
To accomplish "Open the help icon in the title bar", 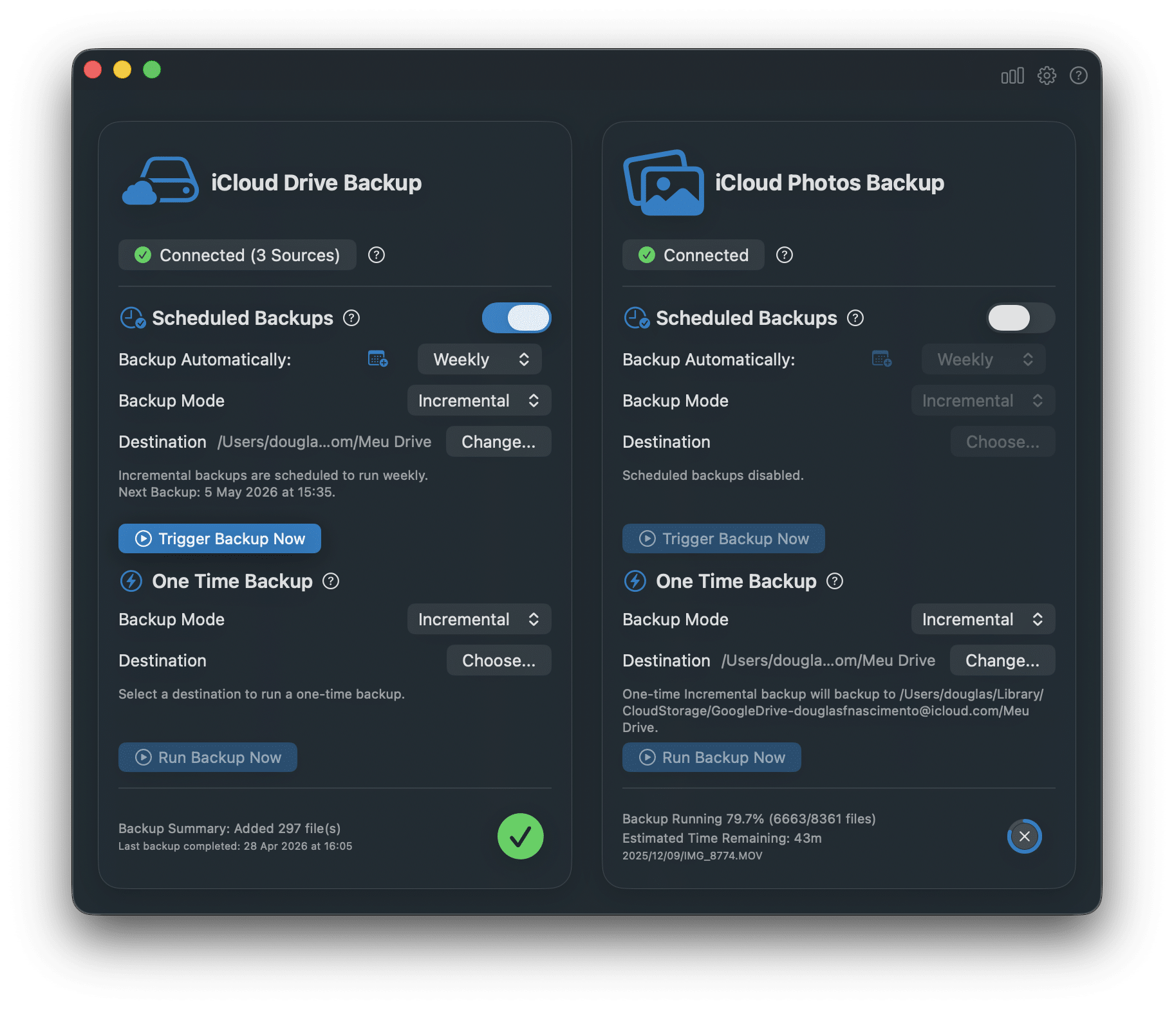I will [1079, 76].
